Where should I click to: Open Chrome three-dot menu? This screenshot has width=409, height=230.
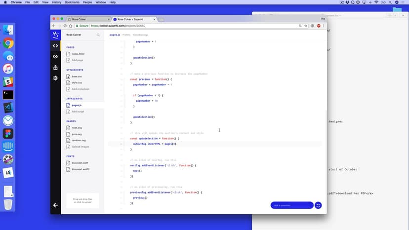324,26
